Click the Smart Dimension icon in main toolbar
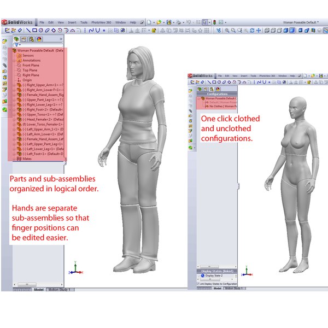The width and height of the screenshot is (328, 328). click(20, 31)
